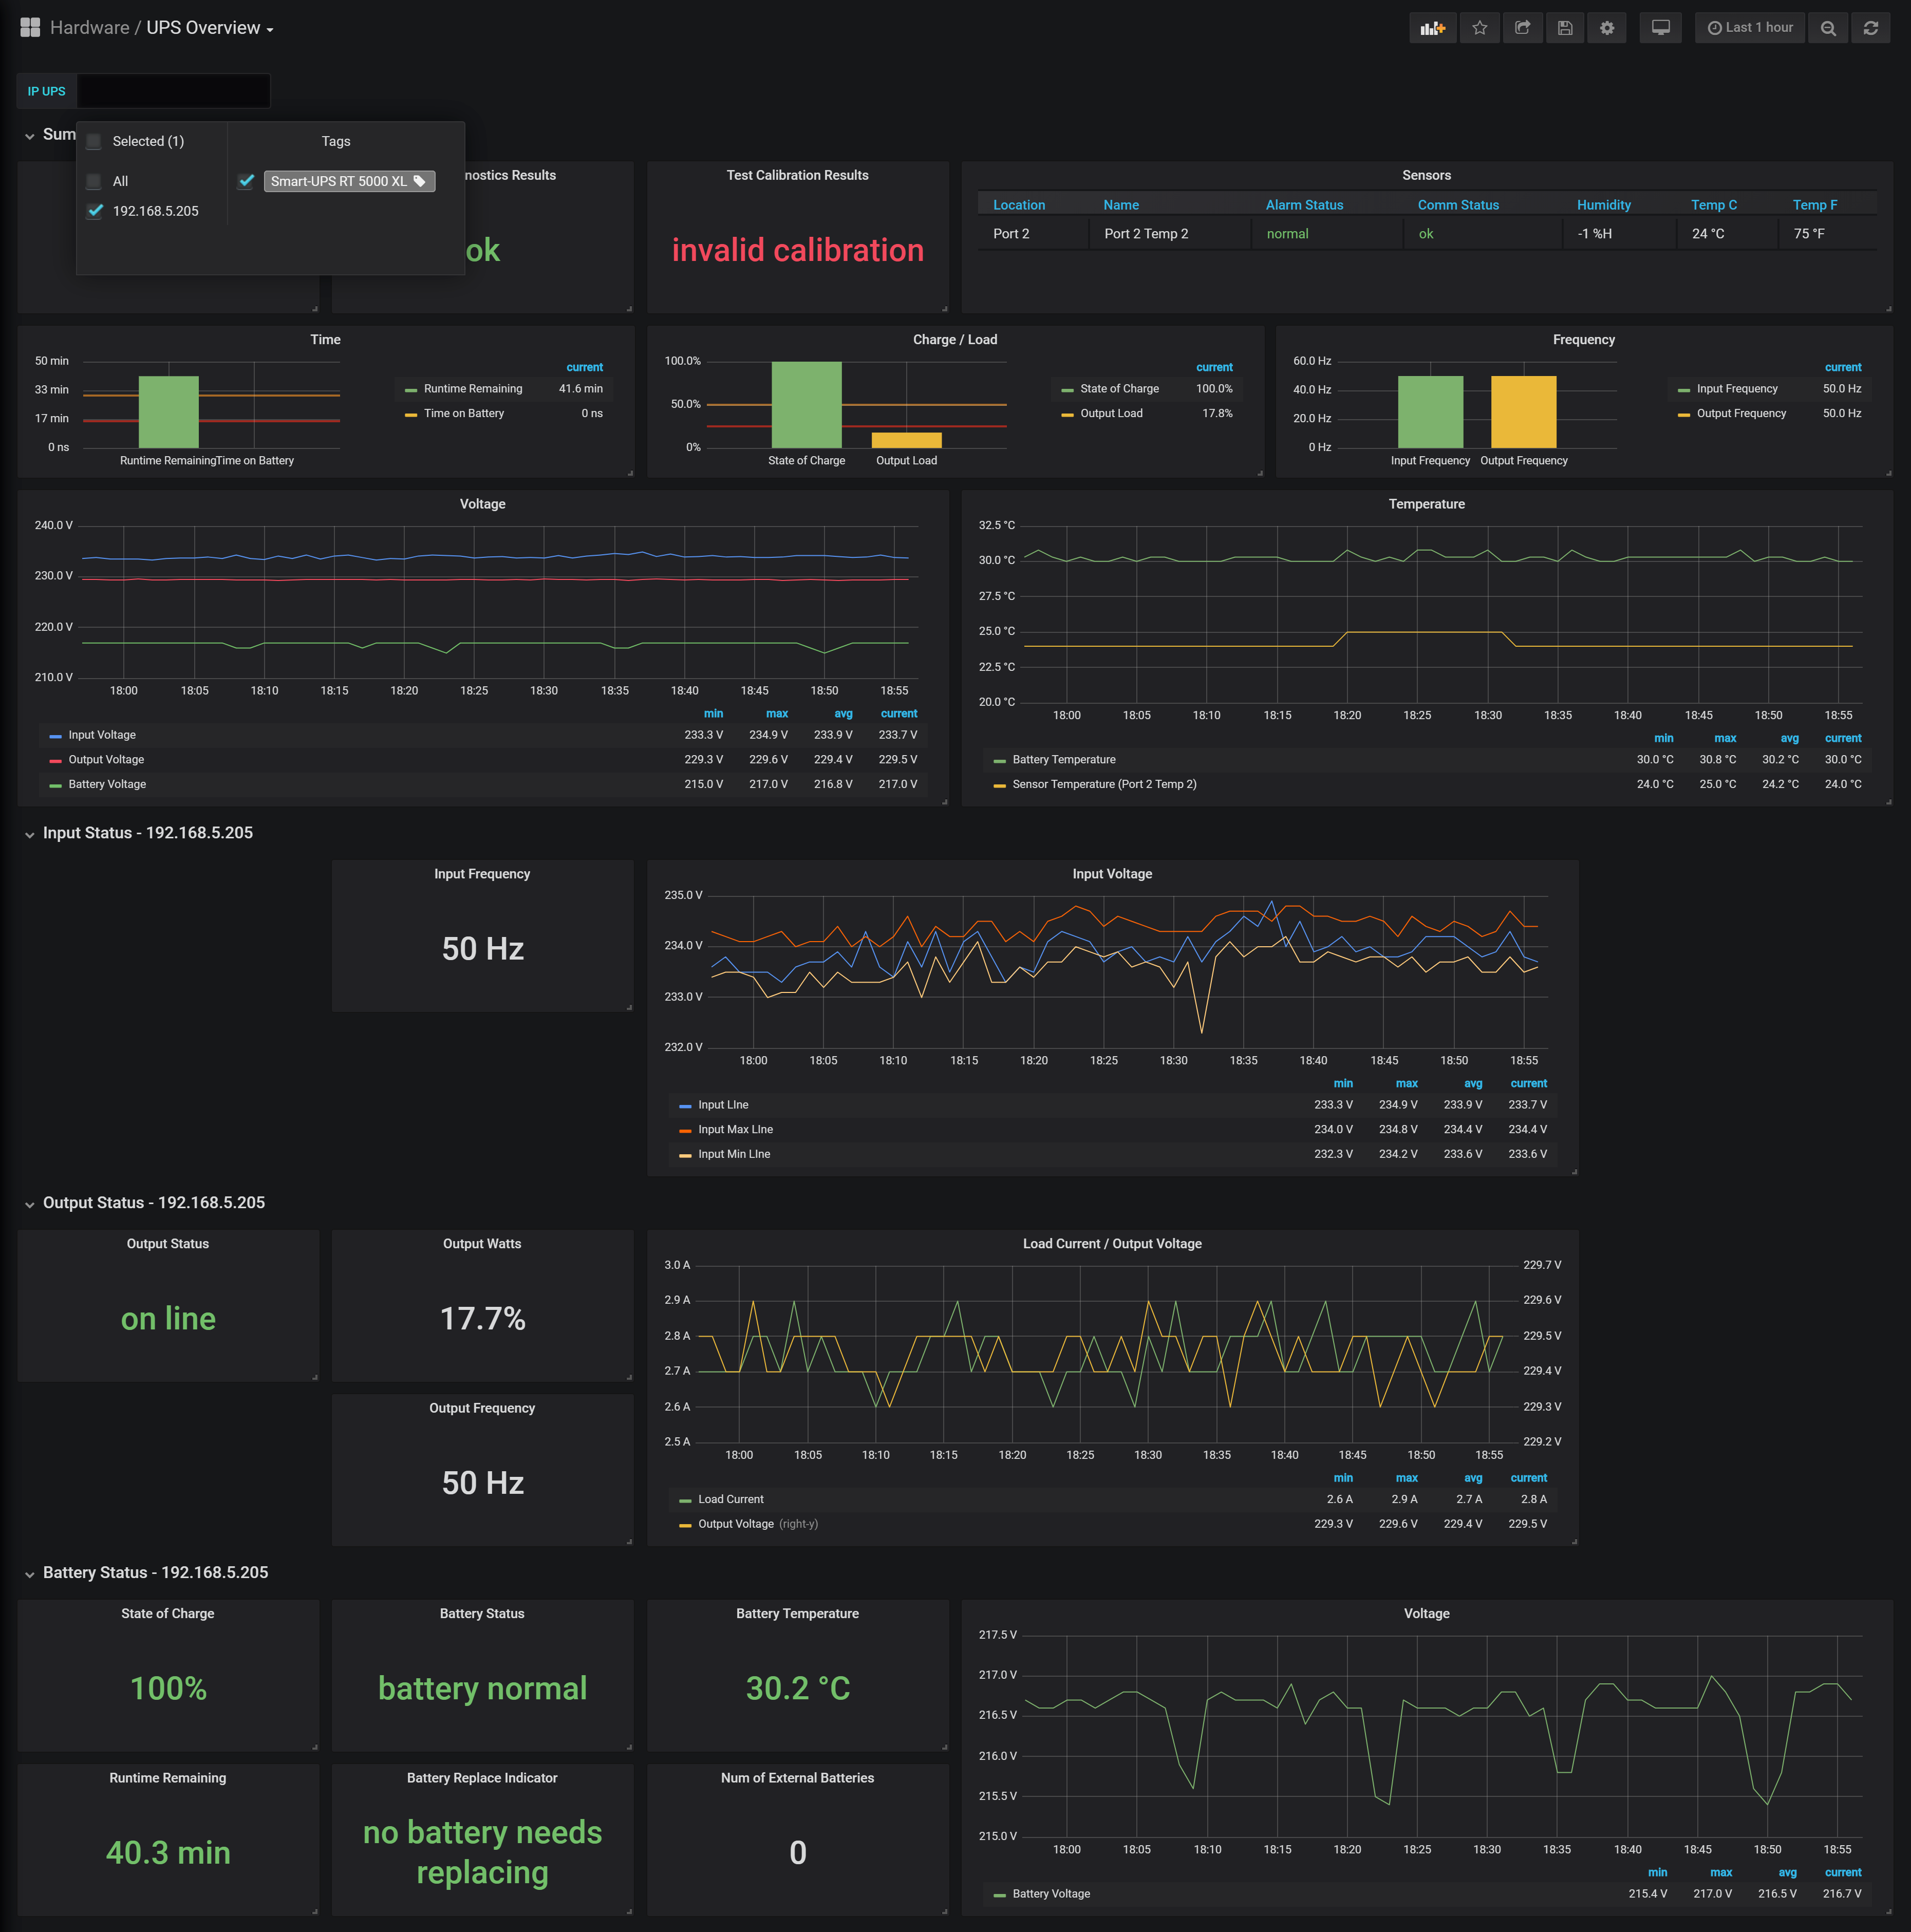The image size is (1911, 1932).
Task: Collapse Input Status row
Action: pyautogui.click(x=30, y=834)
